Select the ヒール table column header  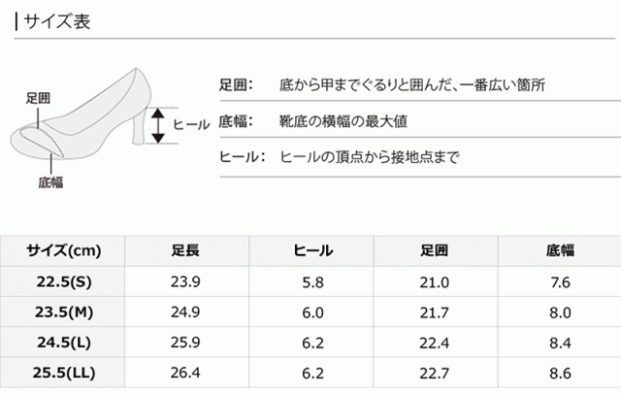(x=312, y=250)
